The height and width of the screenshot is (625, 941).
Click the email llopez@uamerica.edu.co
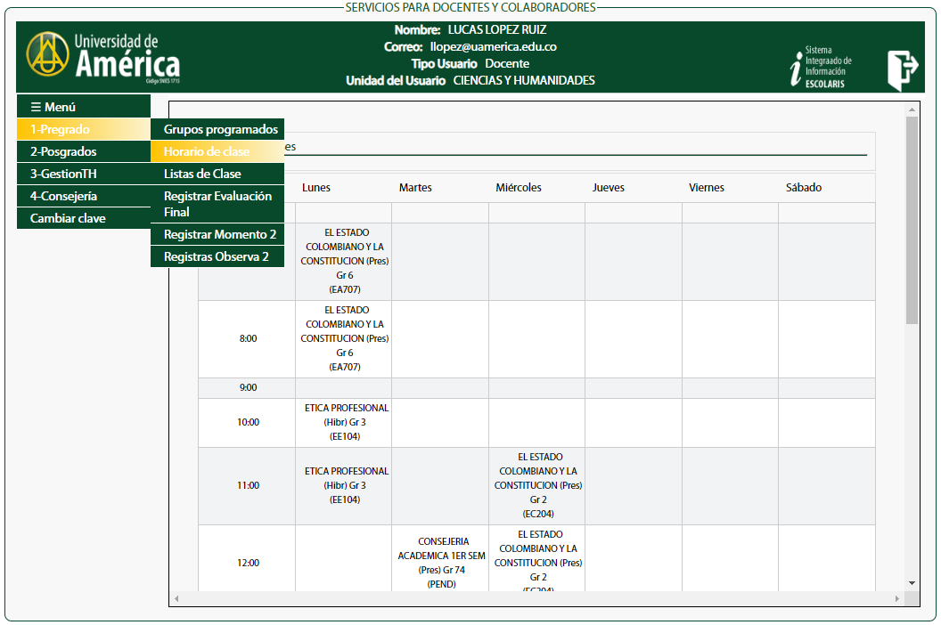point(494,47)
